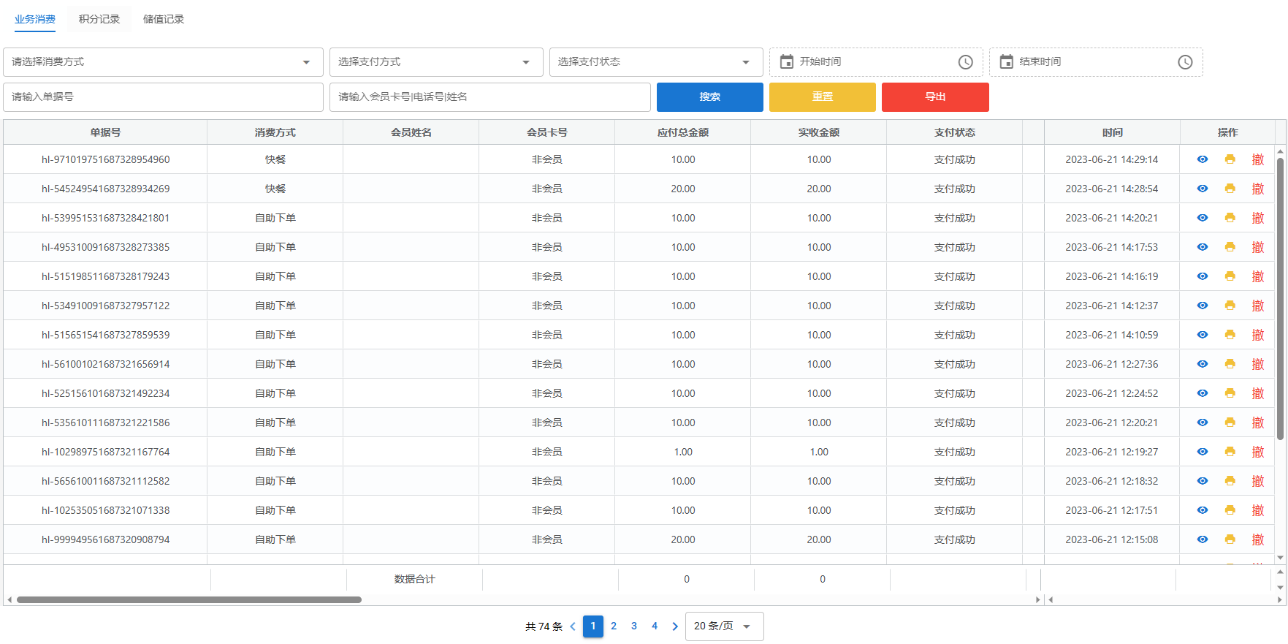Viewport: 1288px width, 644px height.
Task: Click calendar icon in 开始时间 field
Action: click(x=786, y=61)
